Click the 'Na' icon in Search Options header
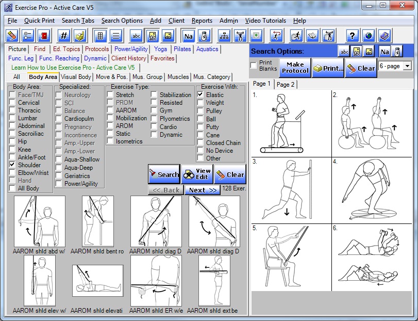Screen dimensions: 418x321 point(384,52)
